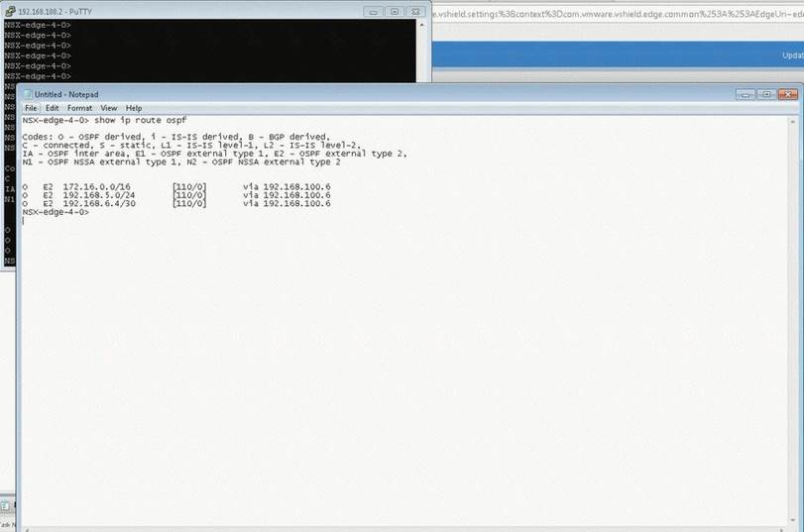804x532 pixels.
Task: Close the PuTTY session window
Action: (414, 11)
